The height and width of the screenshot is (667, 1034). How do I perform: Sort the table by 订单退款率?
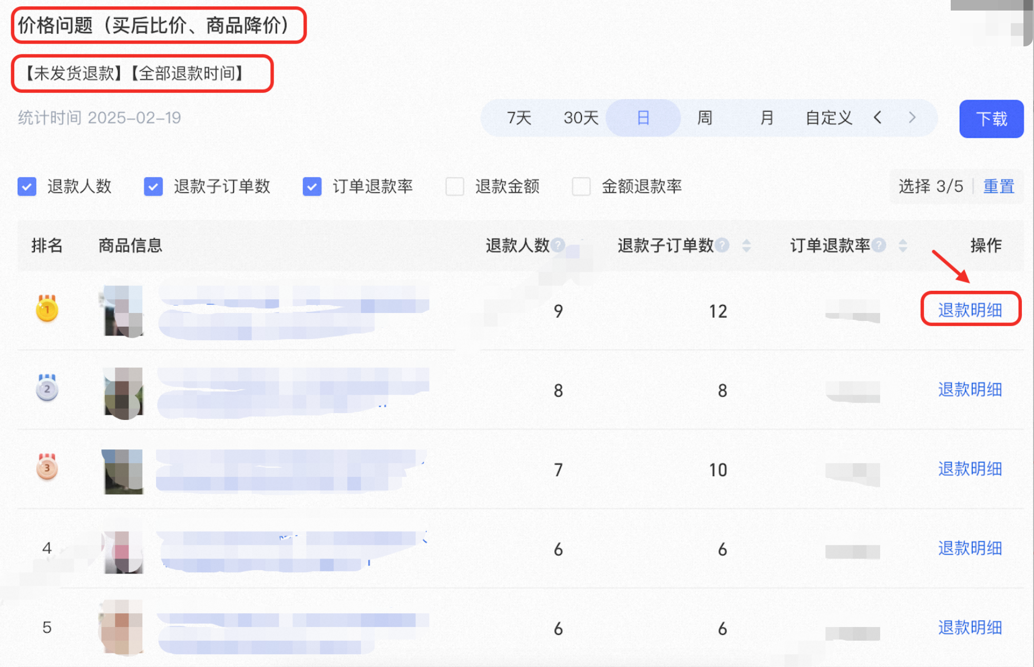pos(903,246)
